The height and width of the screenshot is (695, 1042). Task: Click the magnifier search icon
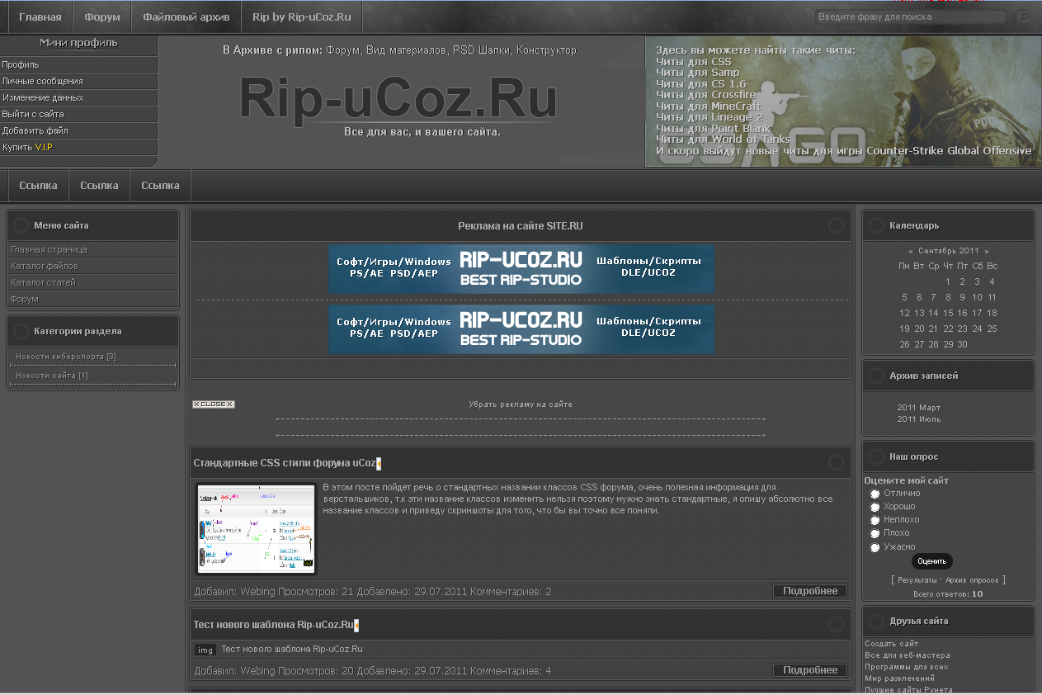click(1022, 17)
